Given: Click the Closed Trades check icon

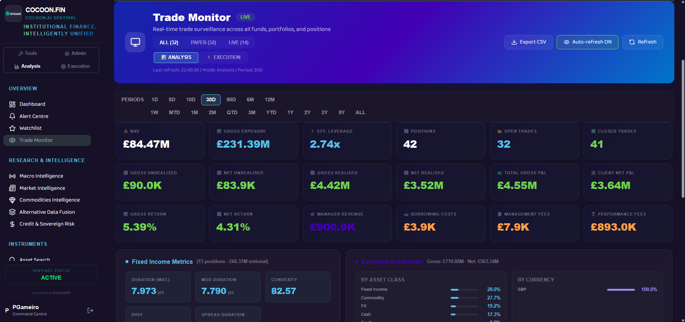Looking at the screenshot, I should [x=593, y=131].
